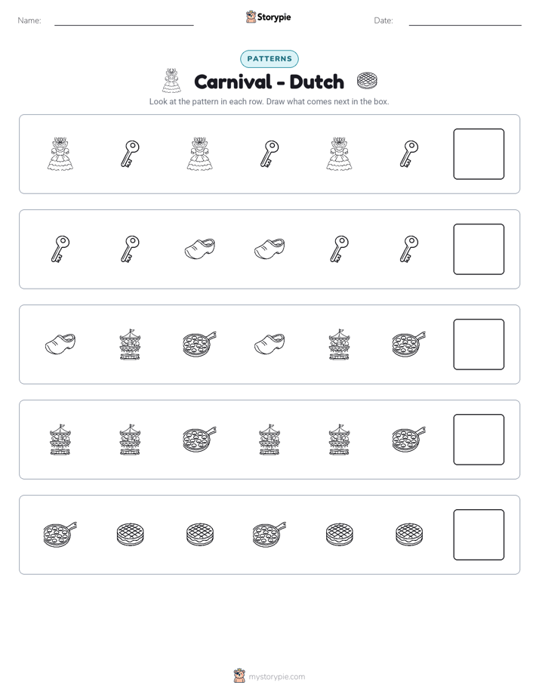Click the answer box in row four
The image size is (539, 698).
pyautogui.click(x=479, y=440)
